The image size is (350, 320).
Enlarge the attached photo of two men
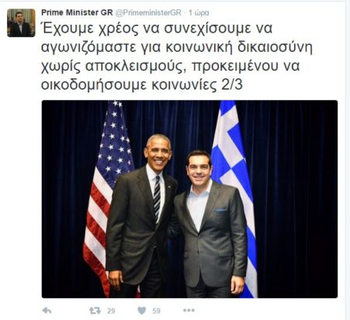(189, 199)
